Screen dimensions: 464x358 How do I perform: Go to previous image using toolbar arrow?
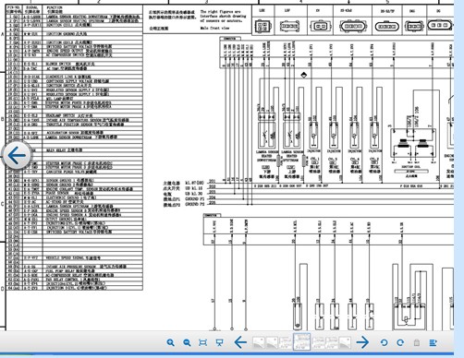(x=240, y=342)
